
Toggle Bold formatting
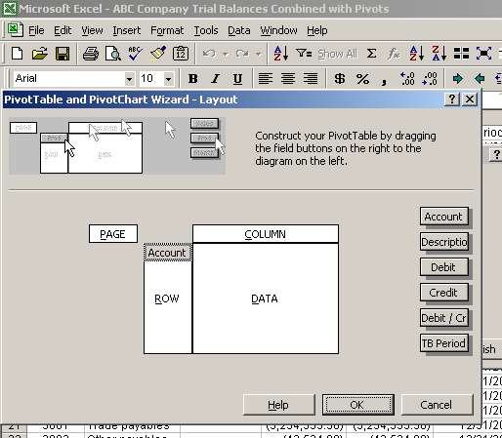click(x=193, y=79)
